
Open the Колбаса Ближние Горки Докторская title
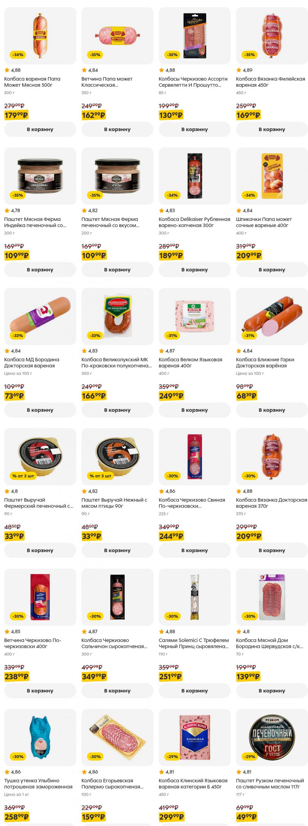[265, 363]
